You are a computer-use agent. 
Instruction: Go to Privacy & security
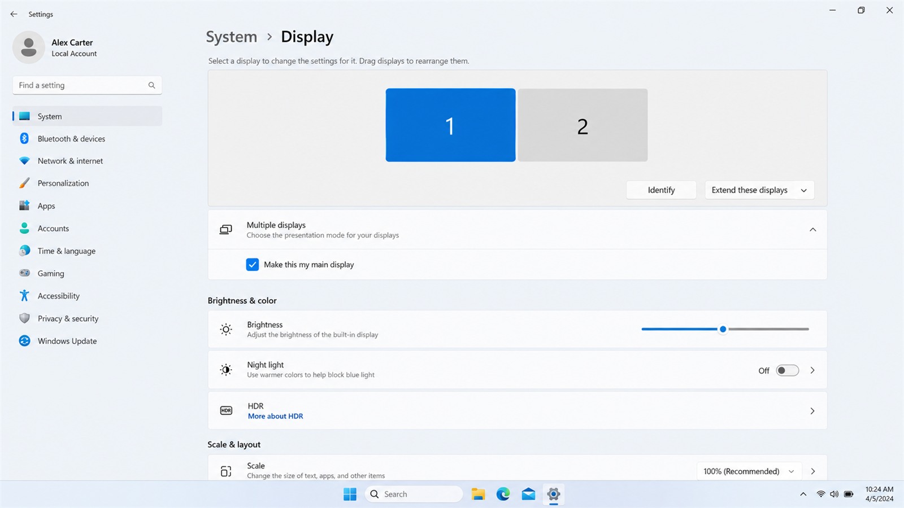click(x=87, y=318)
